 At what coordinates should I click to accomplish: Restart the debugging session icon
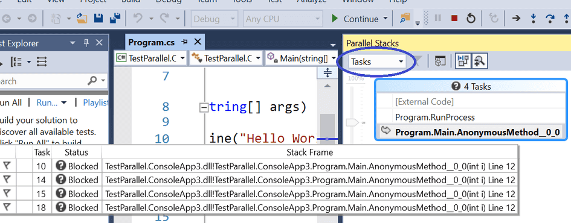[x=471, y=18]
